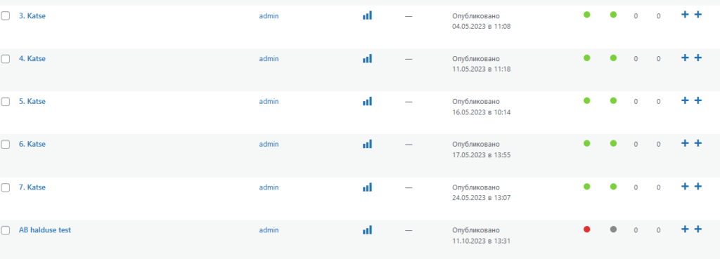Click admin author link in 3. Katse row
720x259 pixels.
point(269,16)
